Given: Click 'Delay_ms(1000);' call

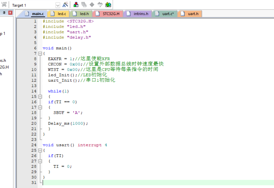Looking at the screenshot, I should click(x=68, y=124).
